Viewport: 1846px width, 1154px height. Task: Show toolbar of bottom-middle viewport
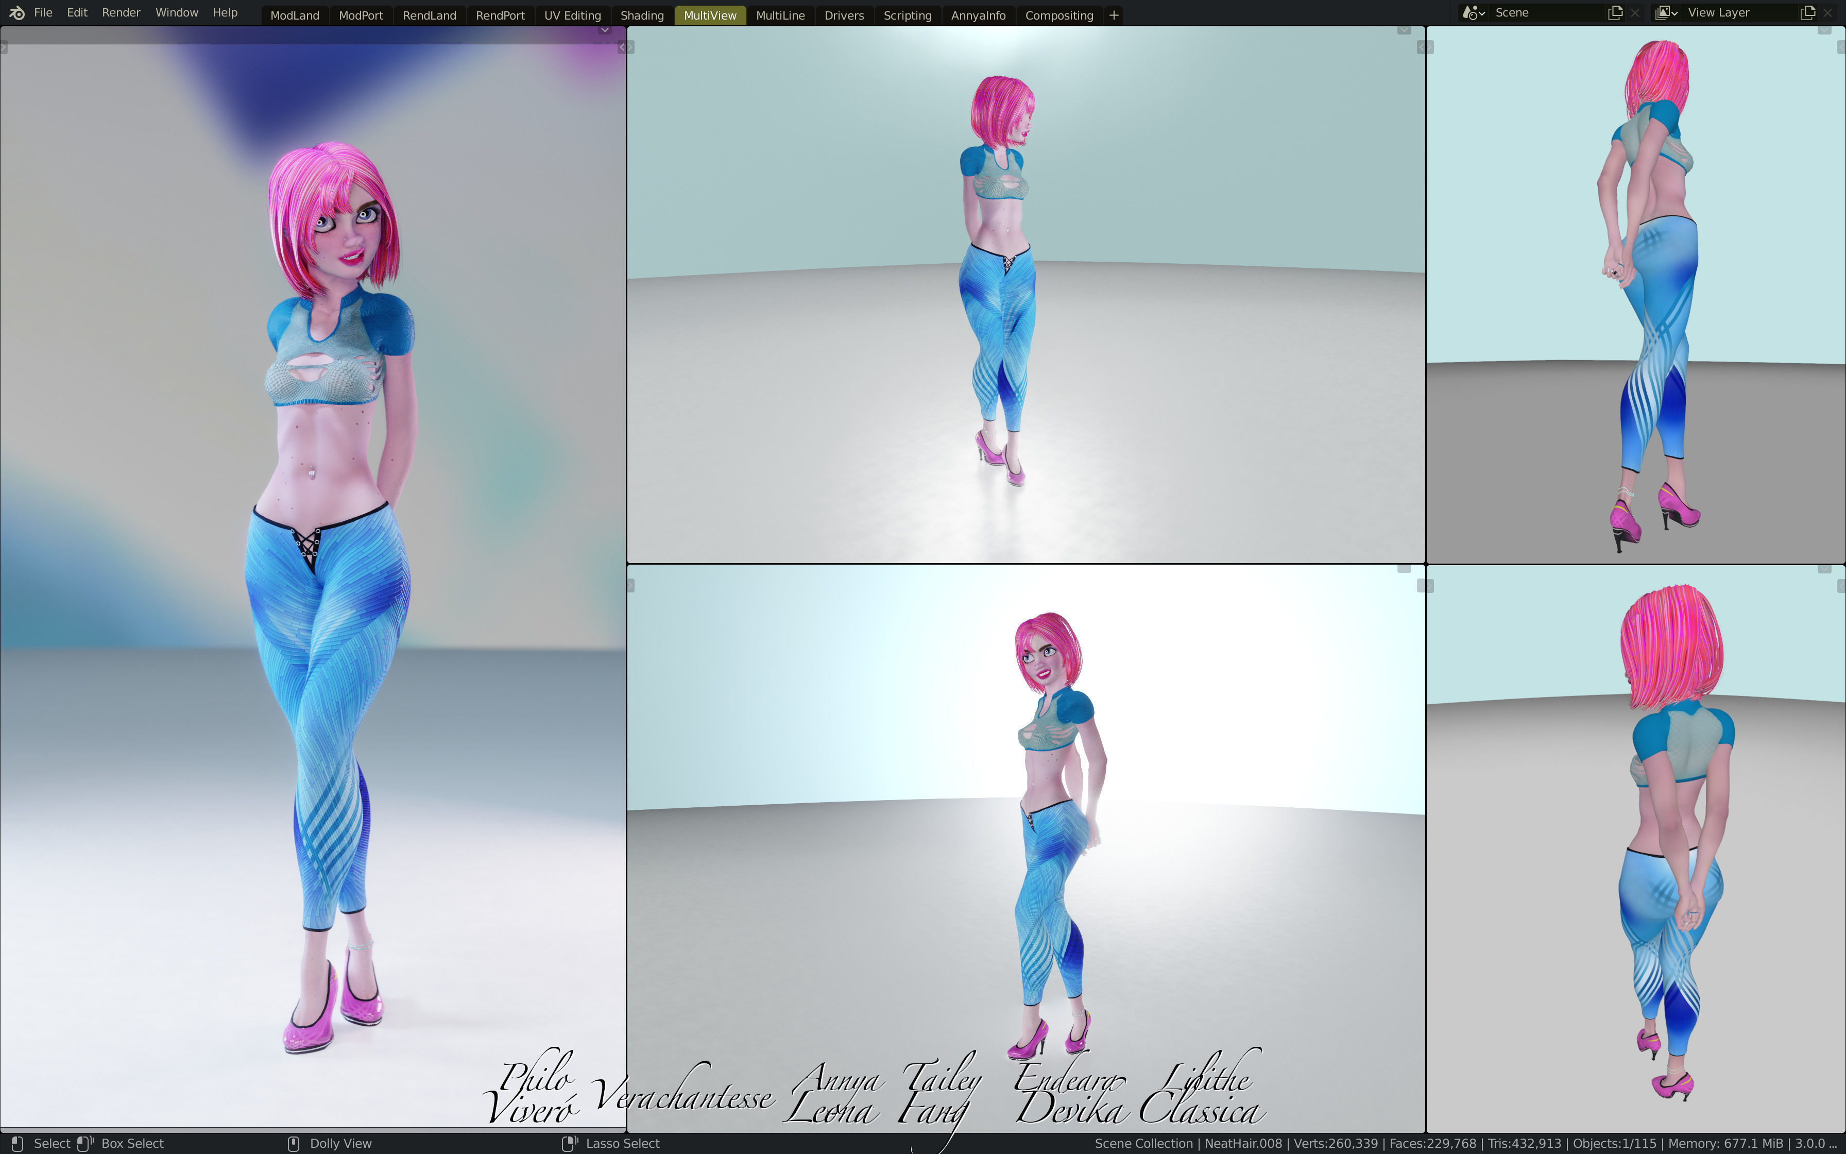click(631, 586)
